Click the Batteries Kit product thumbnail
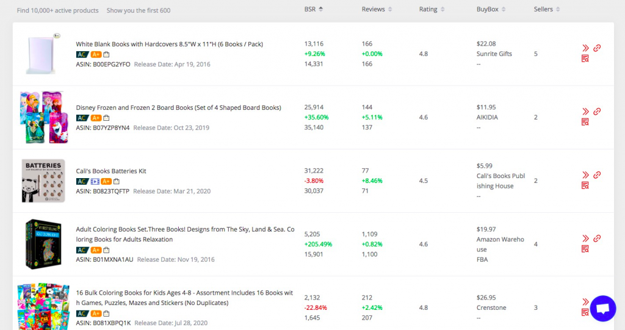The width and height of the screenshot is (625, 330). coord(43,181)
